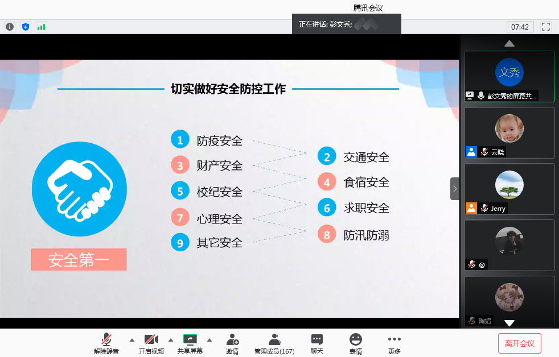Screen dimensions: 559x357
Task: Open the More (更多) options menu
Action: 394,343
